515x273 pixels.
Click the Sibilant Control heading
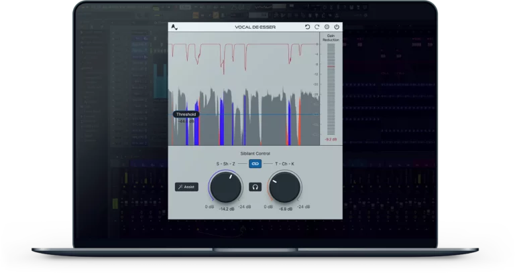[255, 153]
